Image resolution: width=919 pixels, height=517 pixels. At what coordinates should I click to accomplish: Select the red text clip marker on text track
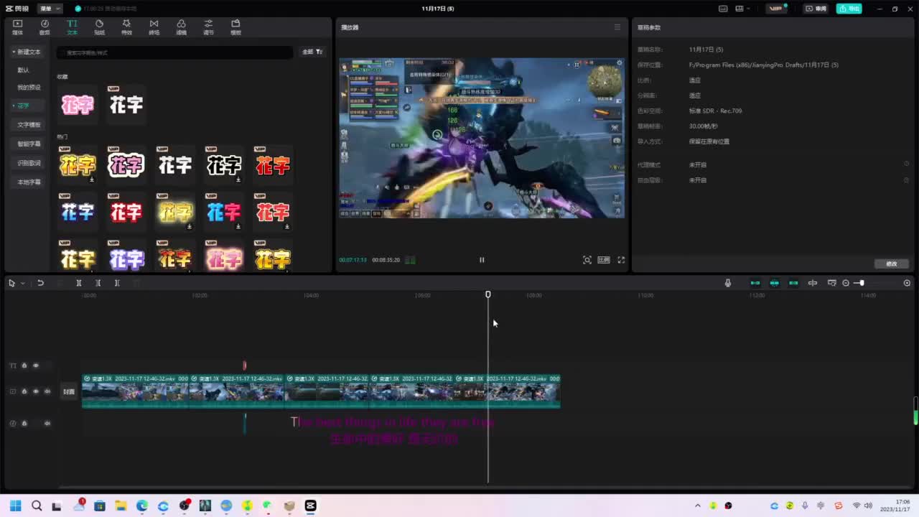[244, 365]
